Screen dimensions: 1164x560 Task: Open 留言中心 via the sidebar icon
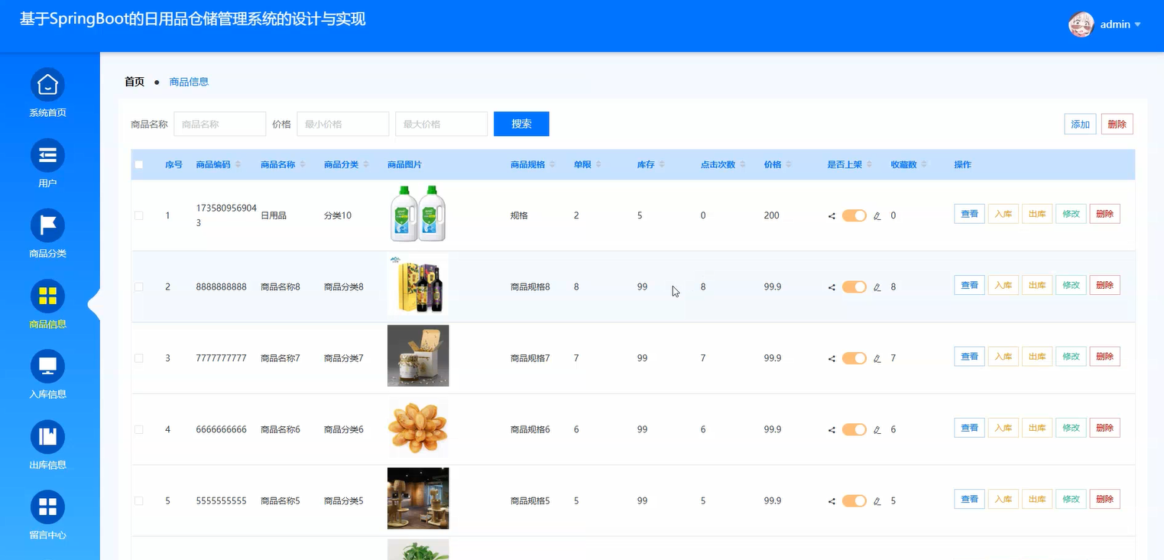[x=47, y=504]
